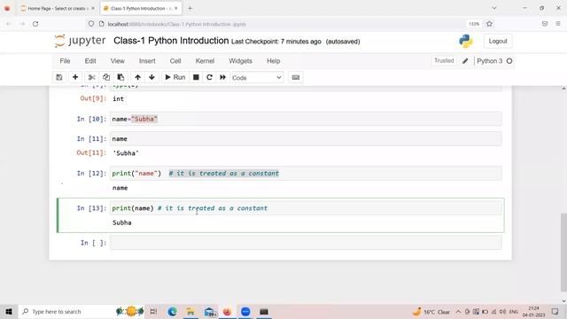Open the cell type Code dropdown
This screenshot has height=319, width=567.
click(257, 78)
